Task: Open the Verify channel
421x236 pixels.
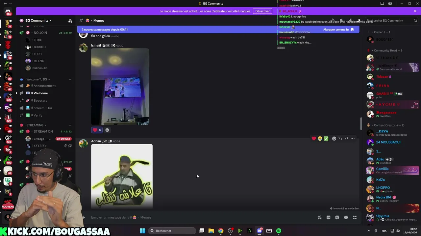Action: (x=46, y=115)
